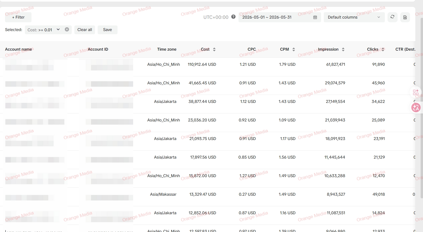Open the calendar icon in date range
The width and height of the screenshot is (423, 232).
click(315, 17)
